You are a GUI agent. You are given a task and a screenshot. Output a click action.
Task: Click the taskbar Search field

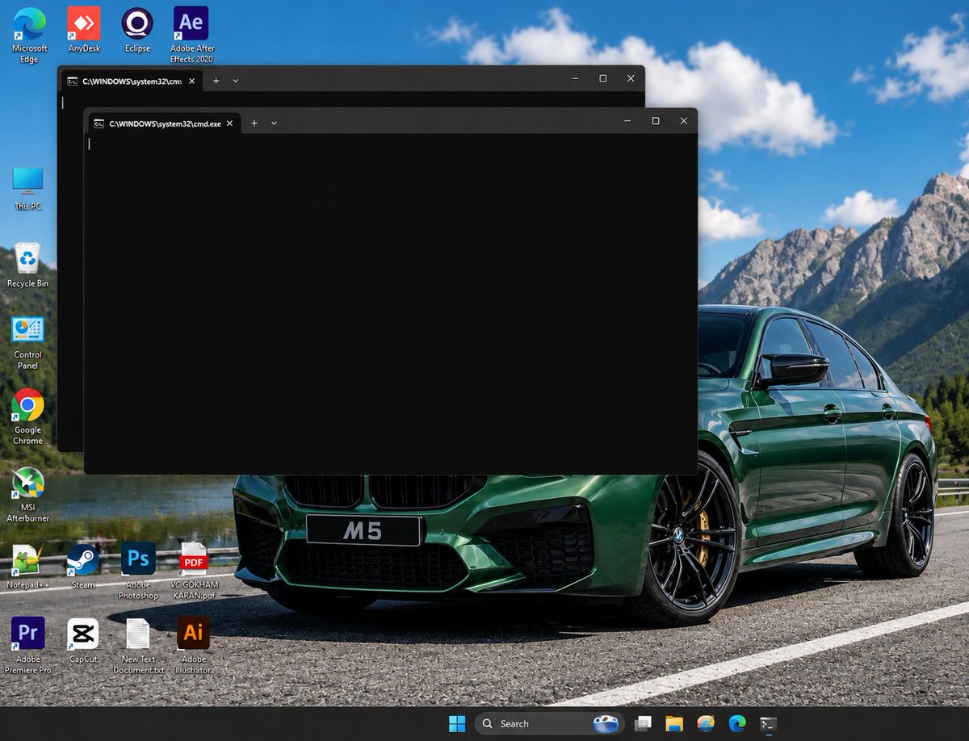[x=549, y=724]
